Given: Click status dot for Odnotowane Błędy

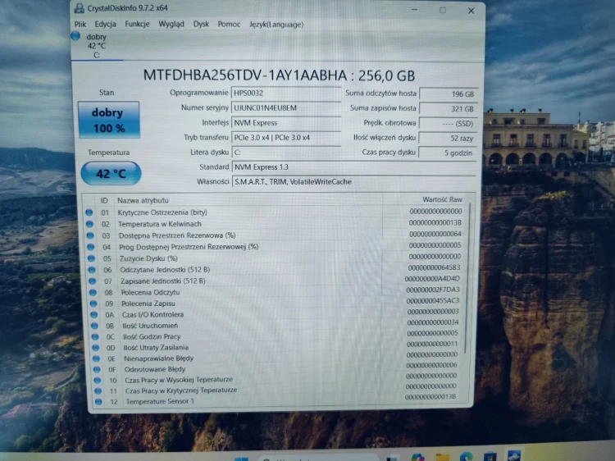Looking at the screenshot, I should point(97,370).
